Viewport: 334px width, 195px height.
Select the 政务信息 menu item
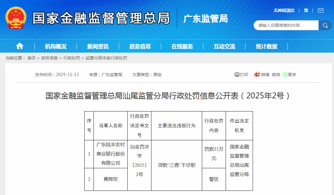tap(140, 46)
